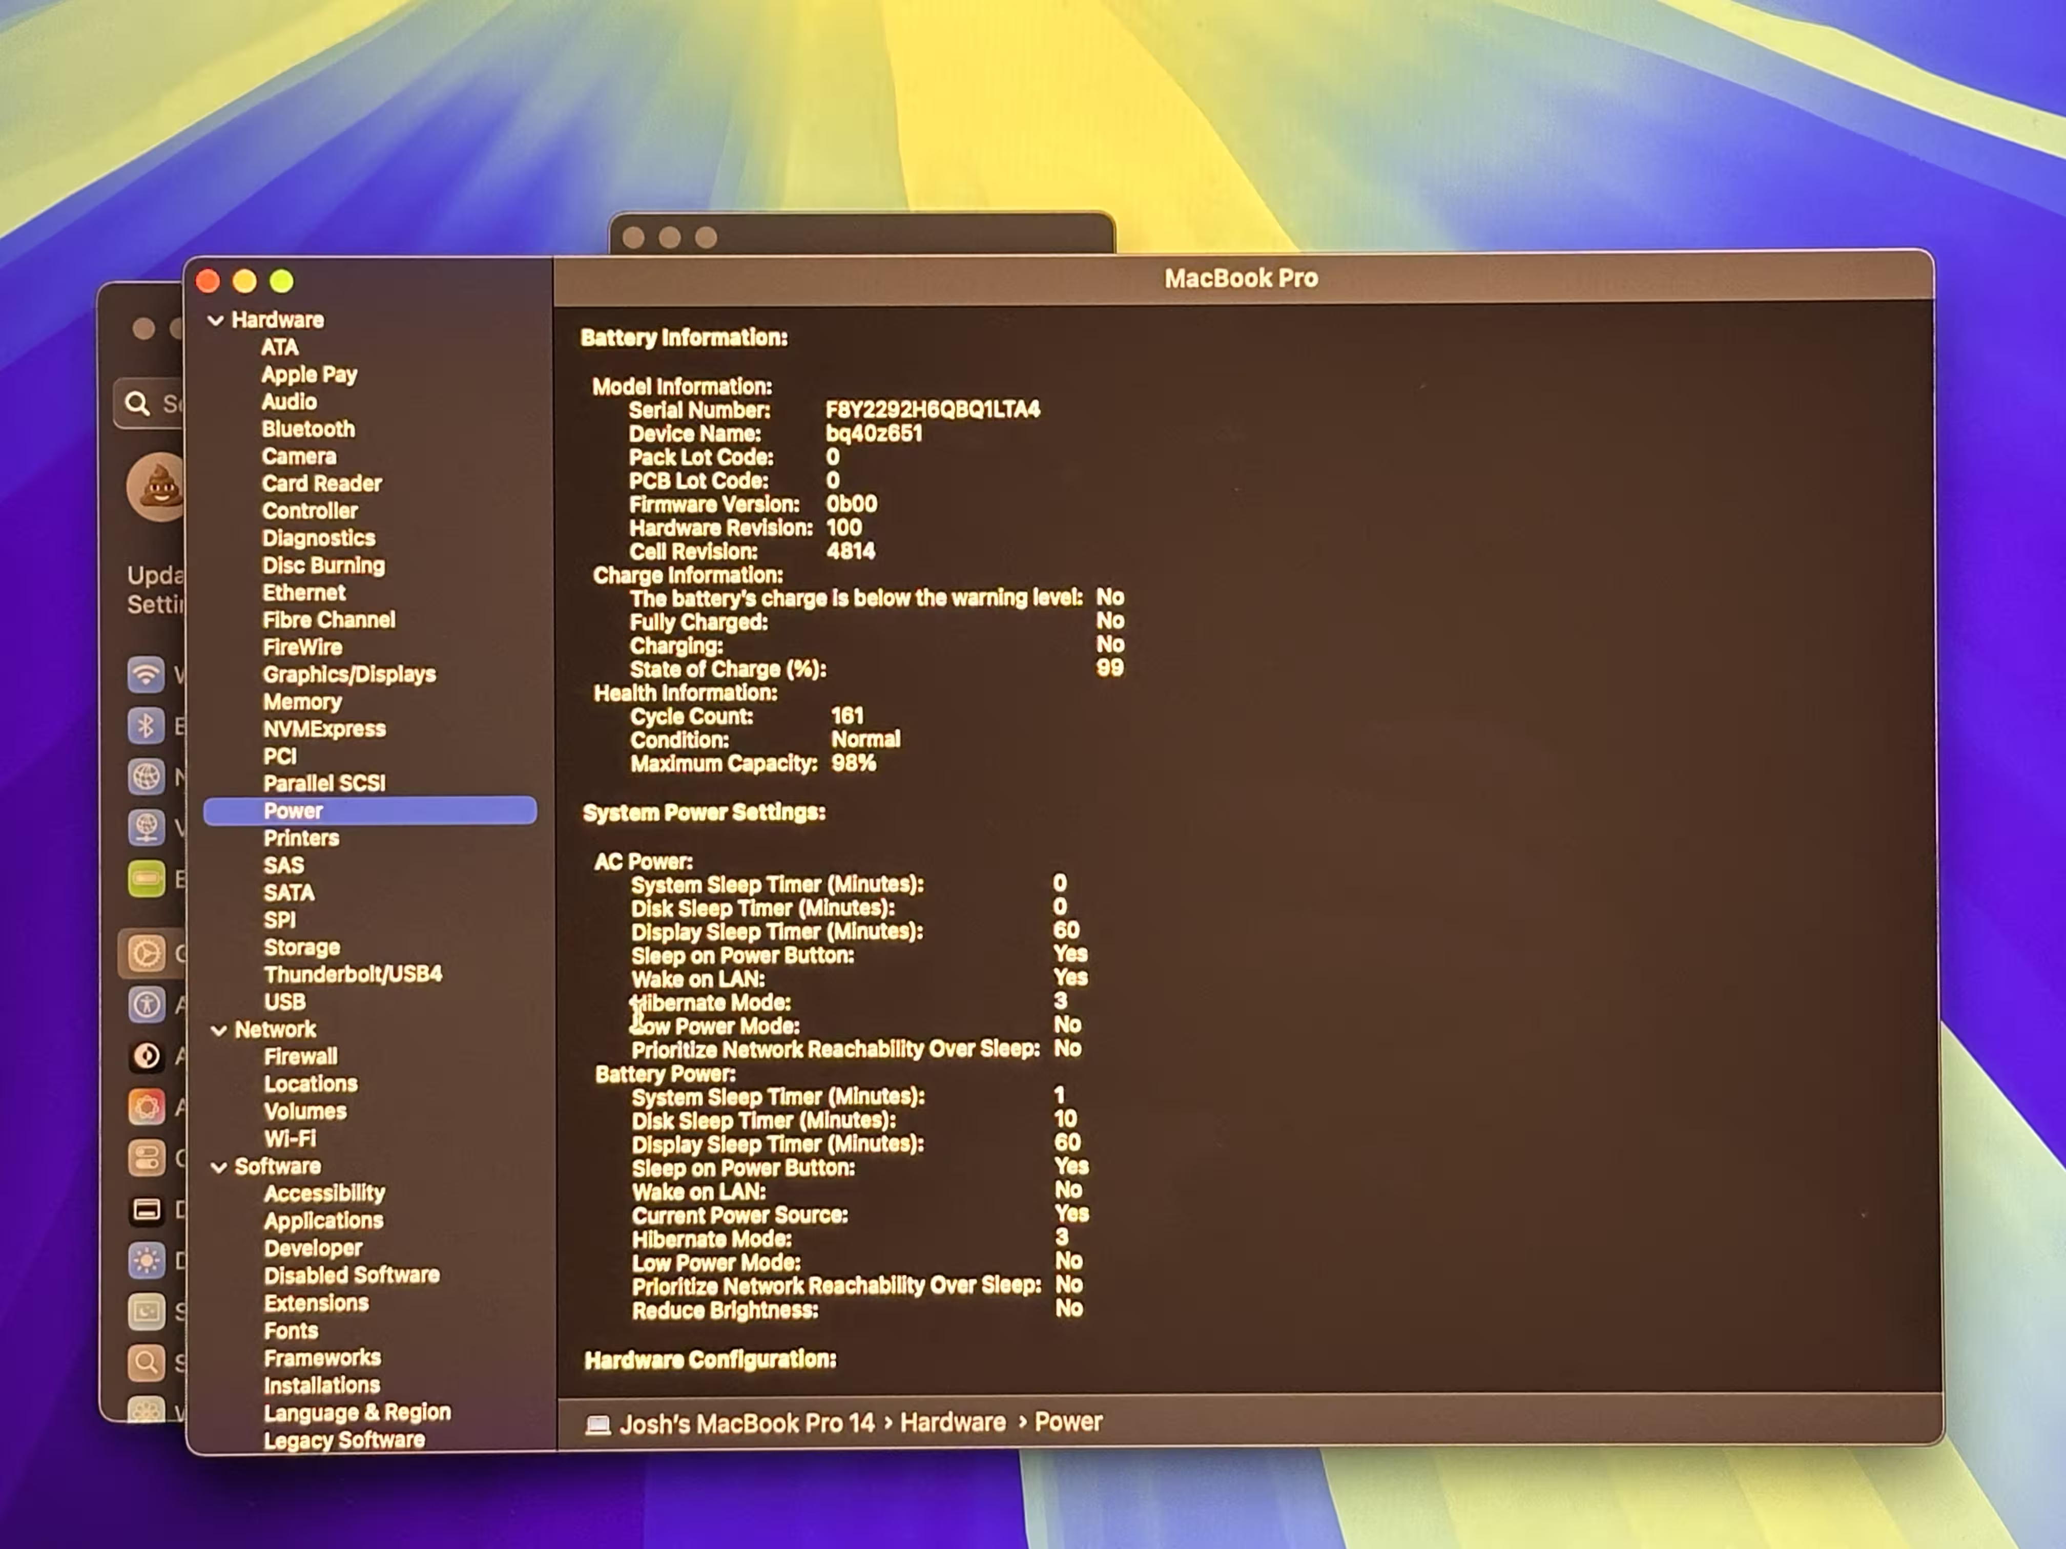Click the laptop icon in the path bar
The image size is (2066, 1549).
click(598, 1425)
